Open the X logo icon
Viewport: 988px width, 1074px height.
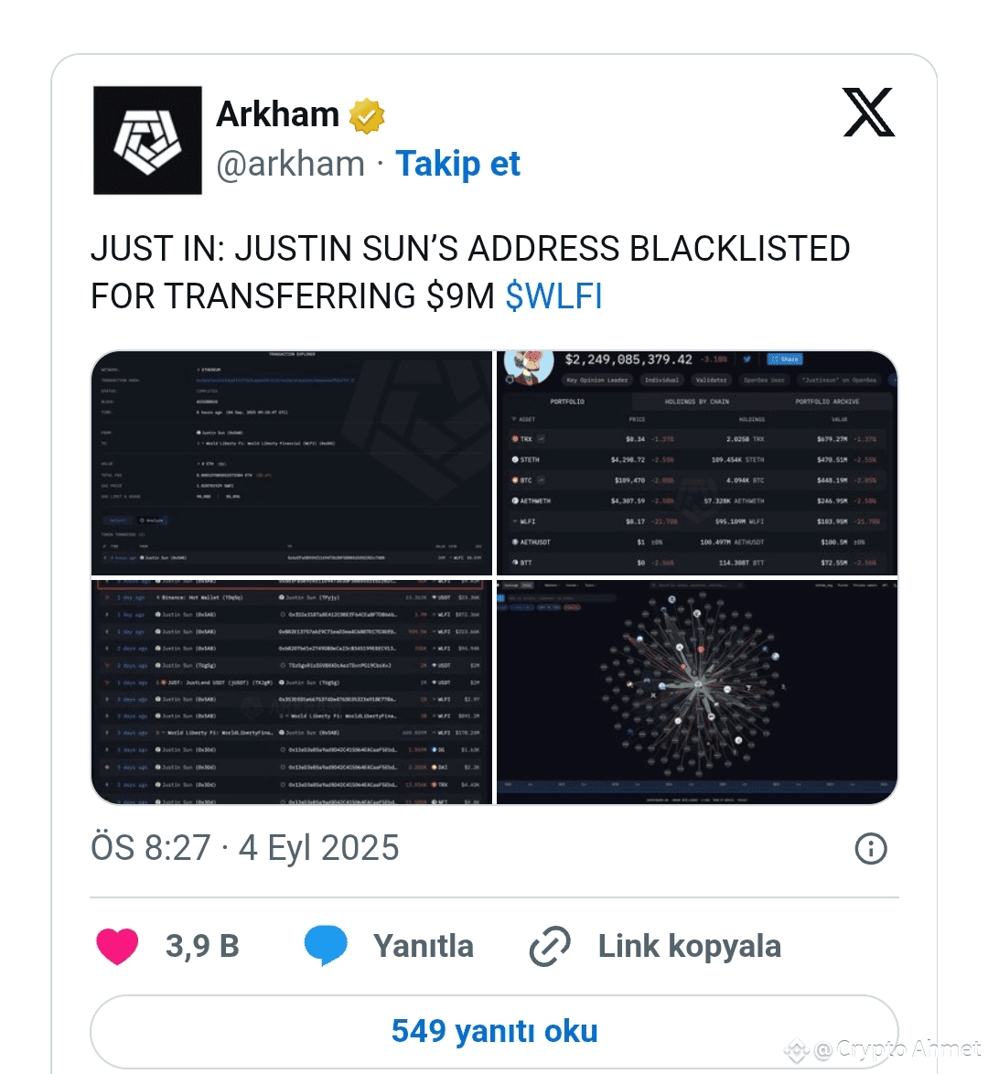point(869,113)
